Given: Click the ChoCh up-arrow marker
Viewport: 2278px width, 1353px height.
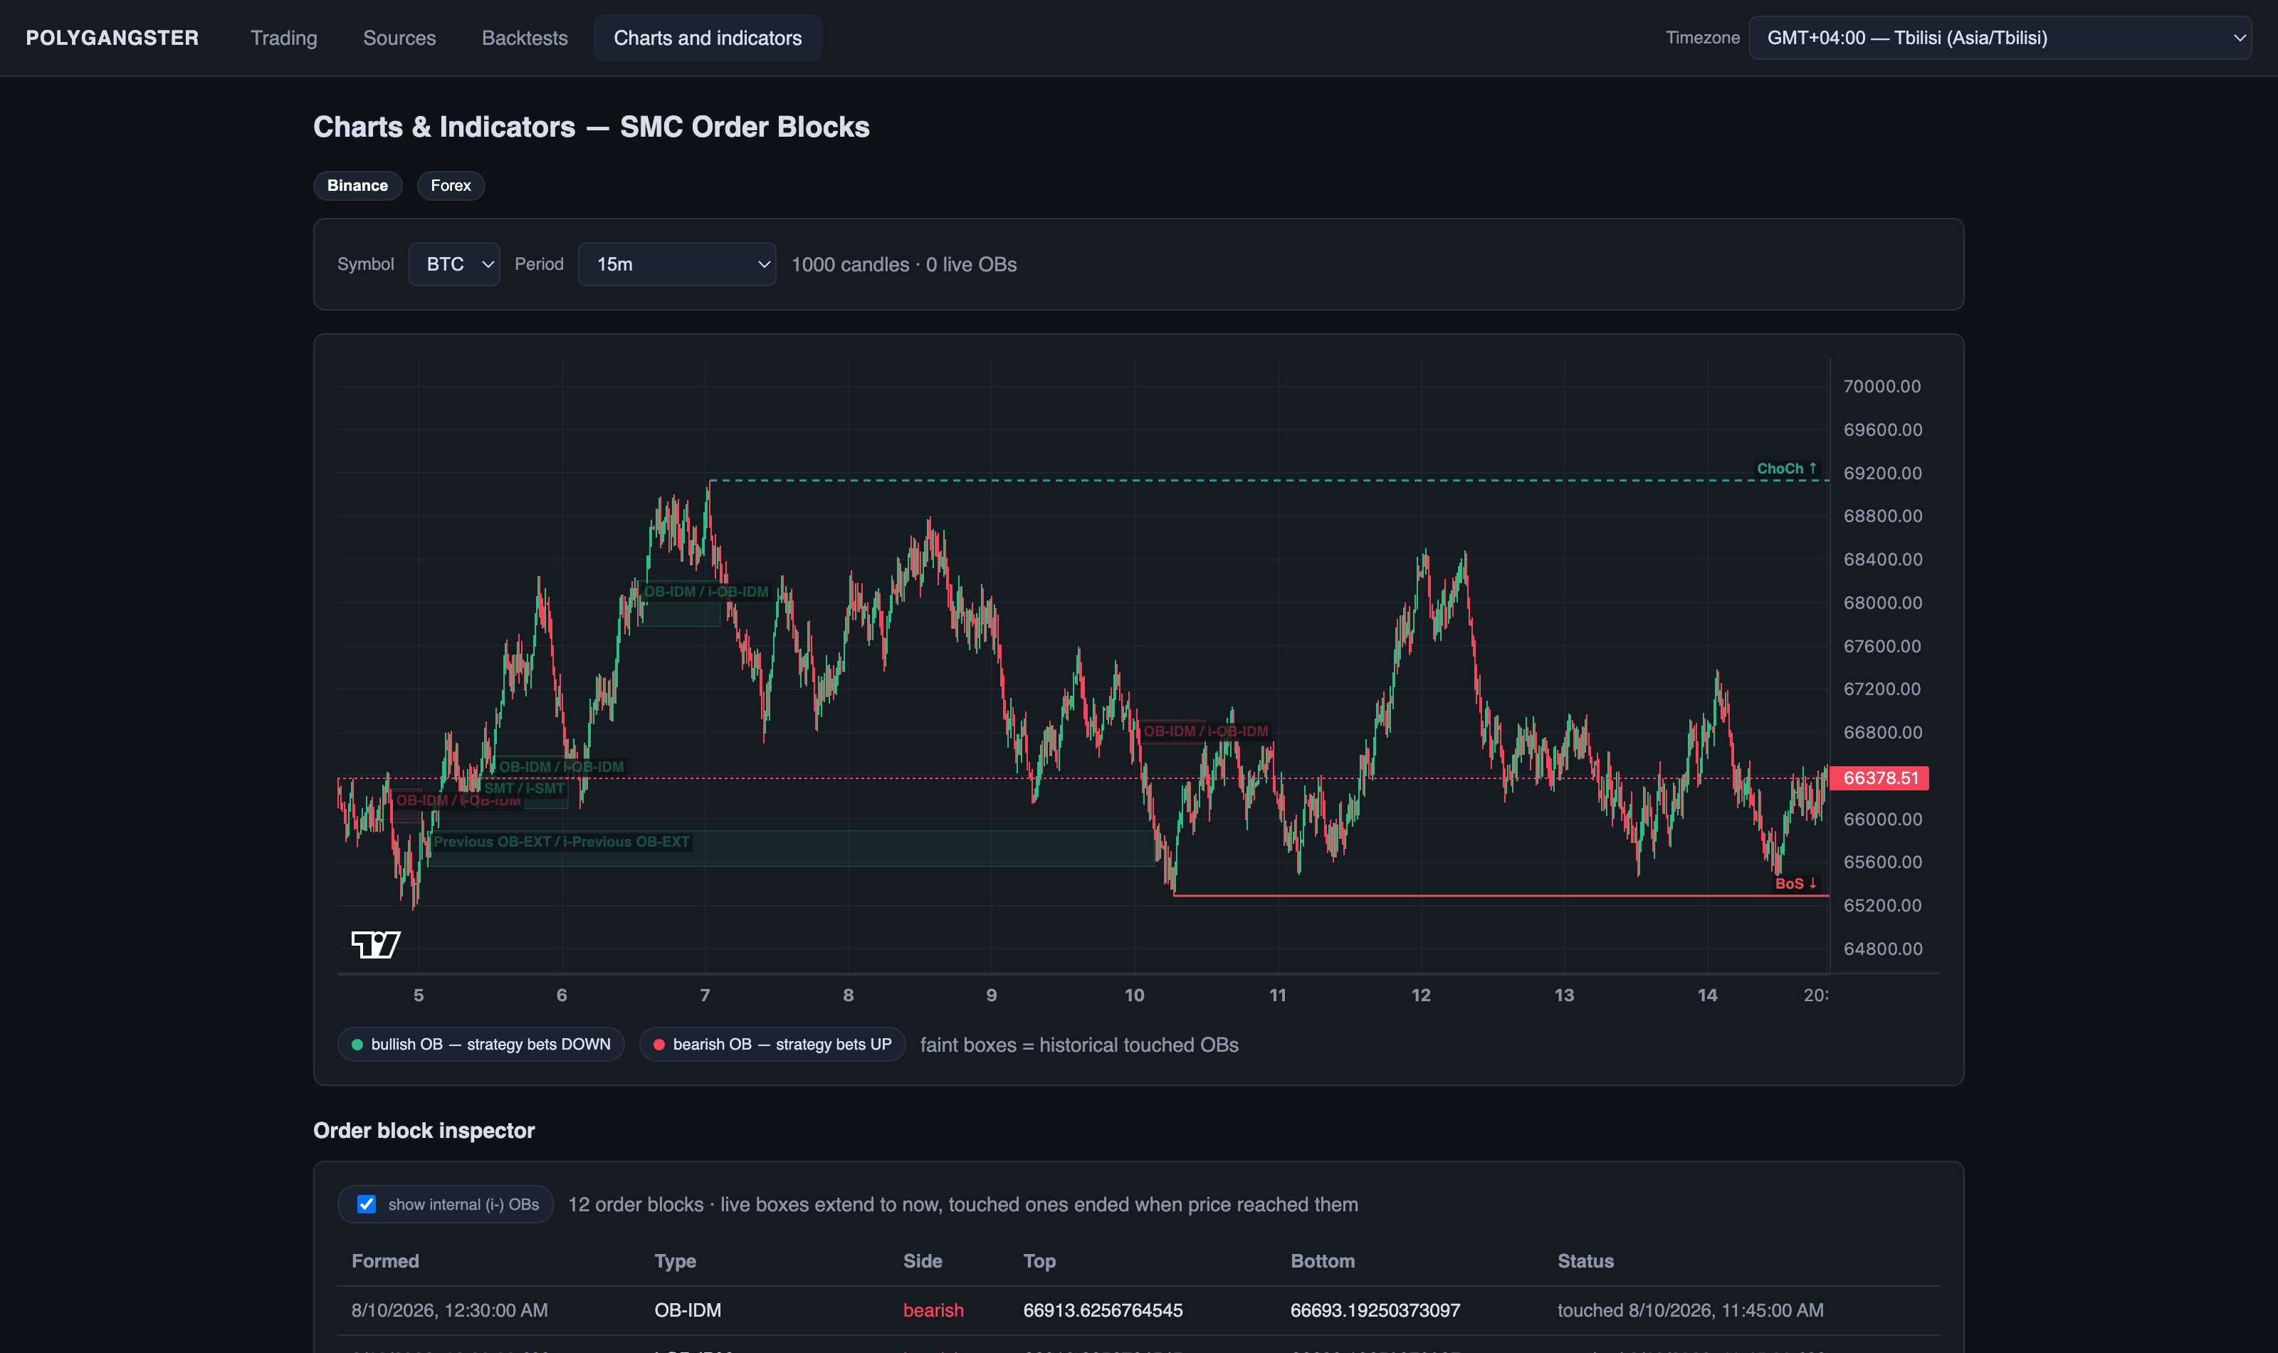Looking at the screenshot, I should point(1786,468).
